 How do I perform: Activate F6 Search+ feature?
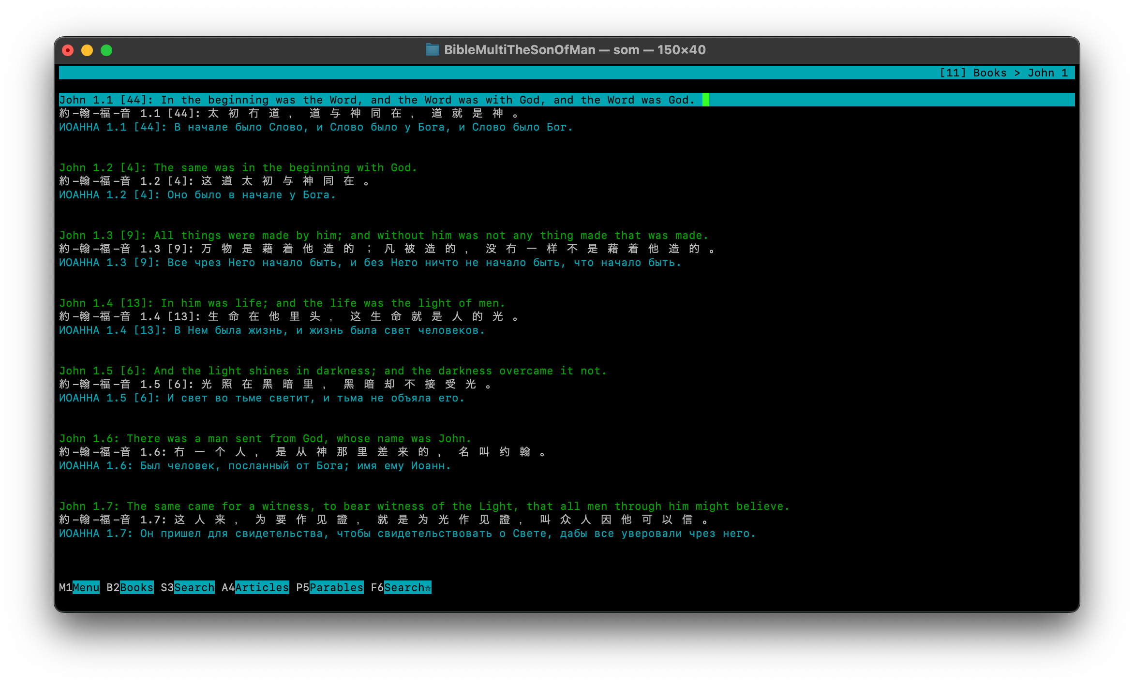pyautogui.click(x=408, y=588)
